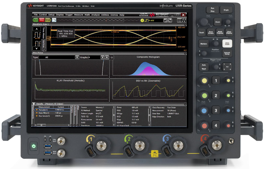The image size is (265, 169).
Task: Click the zoom icon left of waveform icon
Action: click(x=179, y=20)
